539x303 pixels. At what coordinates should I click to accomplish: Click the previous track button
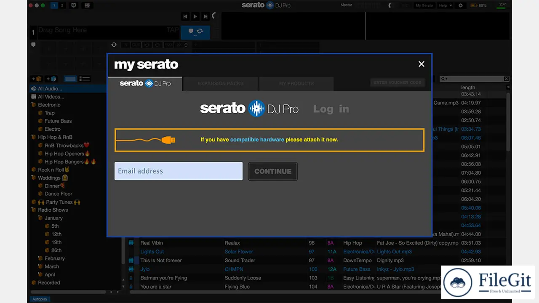pos(185,16)
